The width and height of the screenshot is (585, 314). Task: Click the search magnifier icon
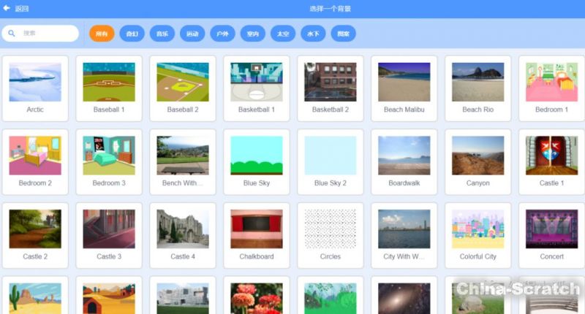coord(12,34)
